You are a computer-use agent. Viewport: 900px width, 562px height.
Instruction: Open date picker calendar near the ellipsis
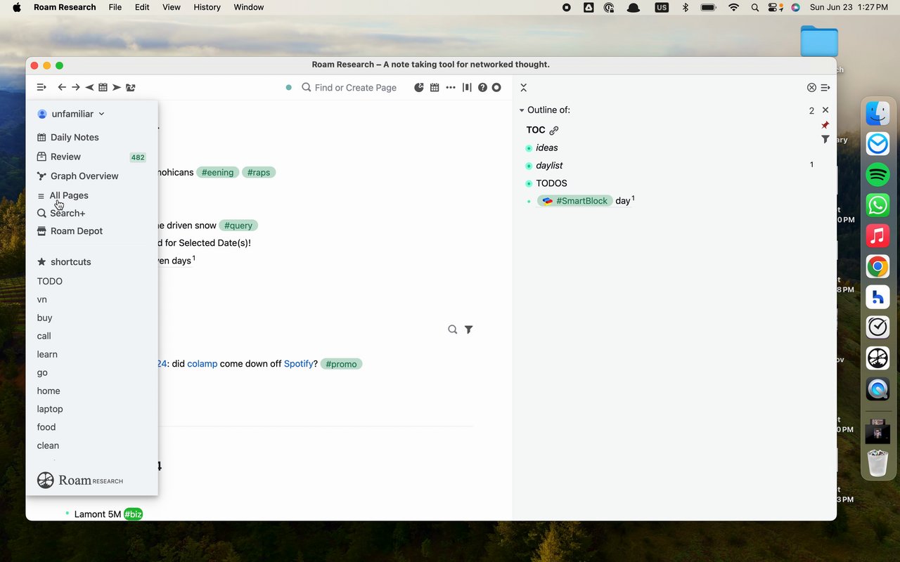click(435, 87)
